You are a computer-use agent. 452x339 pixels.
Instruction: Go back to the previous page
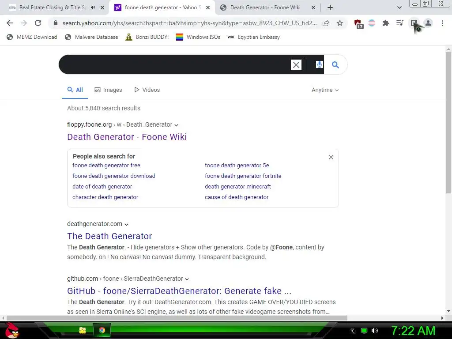click(10, 23)
